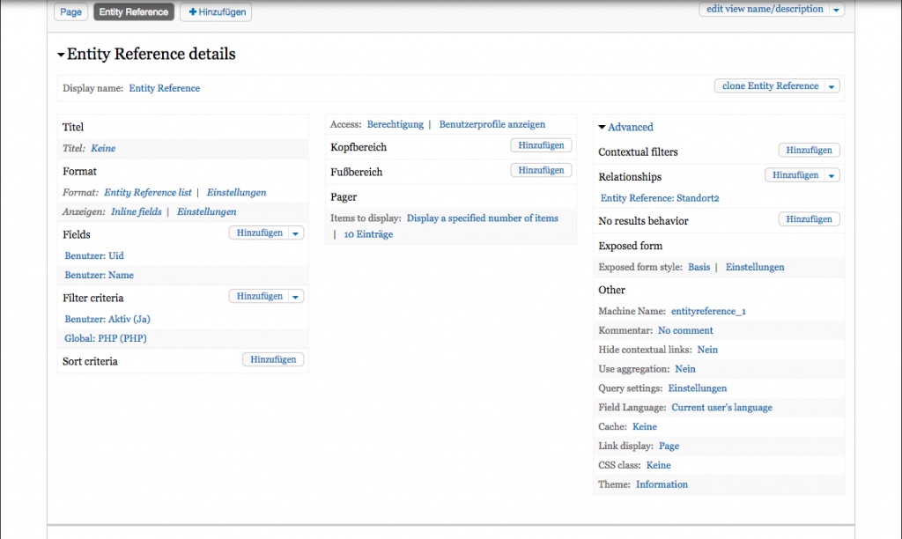Screen dimensions: 902x539
Task: Add No results behavior with Hinzufügen
Action: coord(809,219)
